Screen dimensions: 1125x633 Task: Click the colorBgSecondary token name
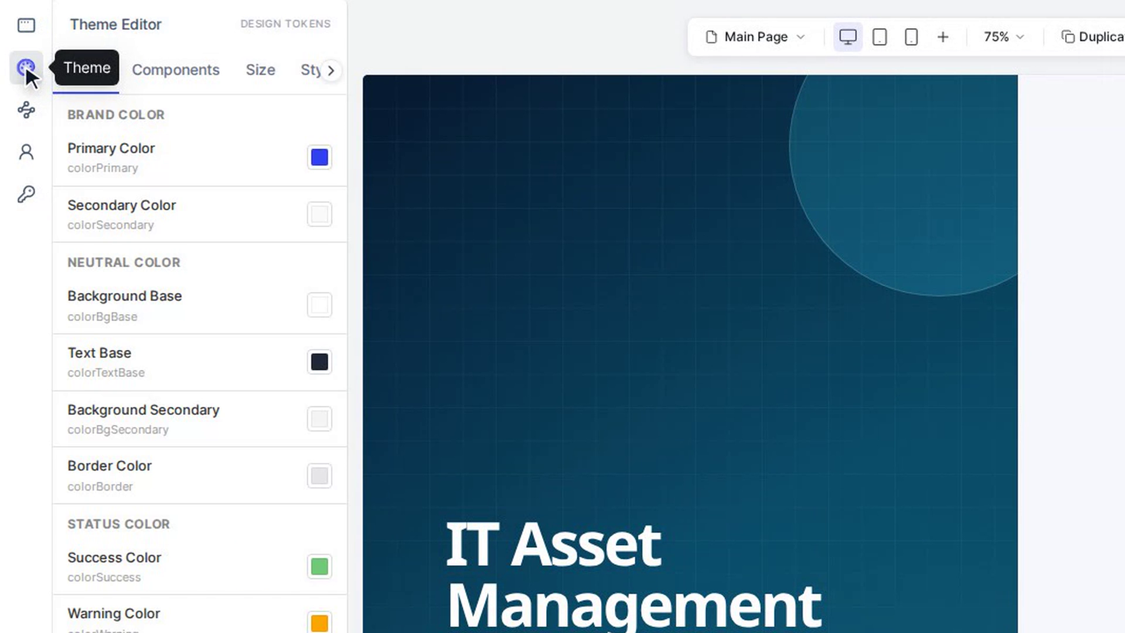pos(118,430)
